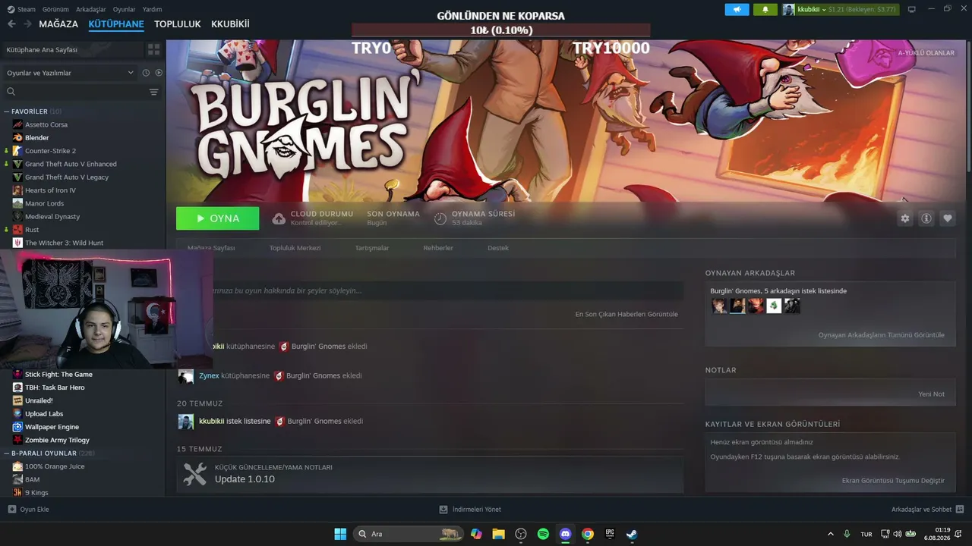Open the Mağaza Sayfası link
The width and height of the screenshot is (972, 546).
click(x=211, y=248)
